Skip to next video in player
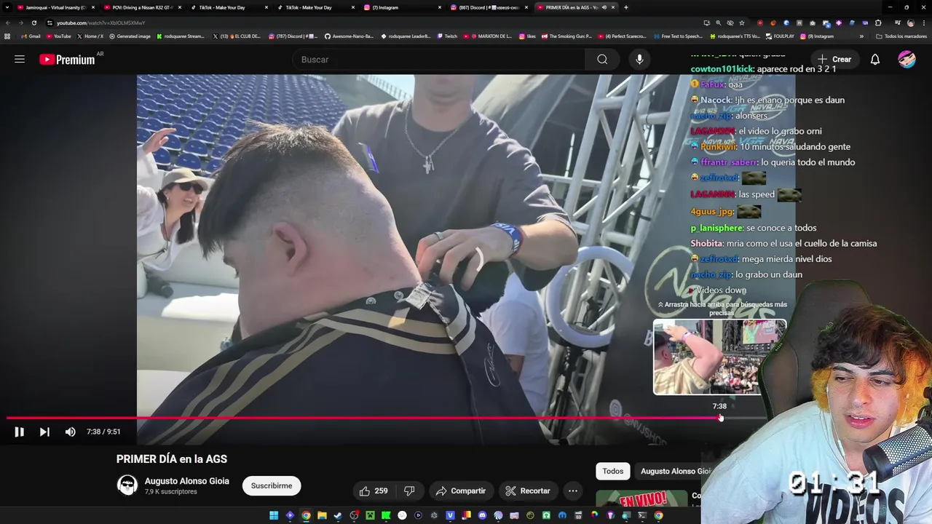This screenshot has height=524, width=932. [x=44, y=432]
